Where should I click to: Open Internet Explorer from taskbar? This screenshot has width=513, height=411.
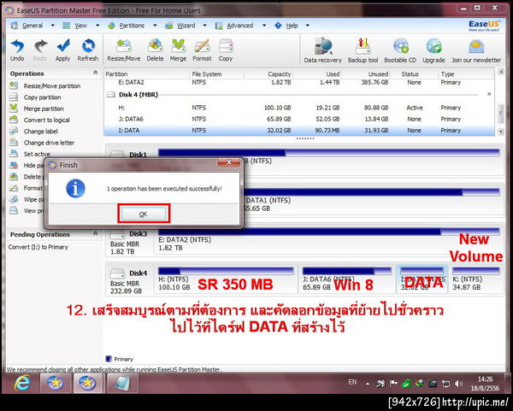[x=21, y=383]
